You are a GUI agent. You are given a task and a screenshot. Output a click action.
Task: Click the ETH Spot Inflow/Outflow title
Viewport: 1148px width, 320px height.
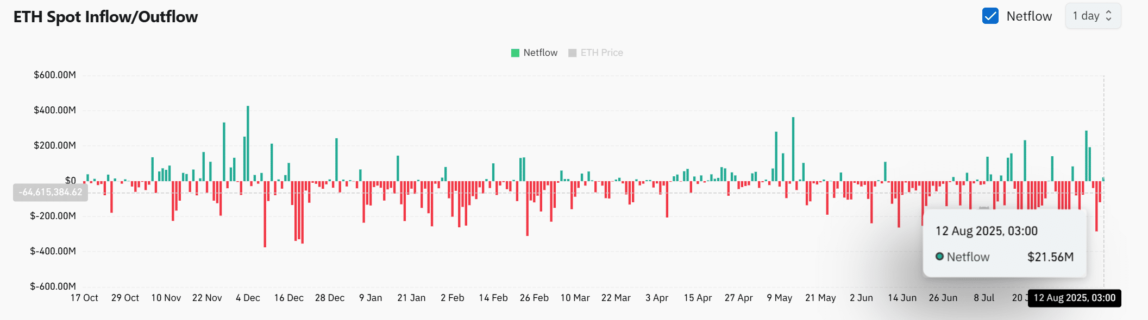coord(105,17)
